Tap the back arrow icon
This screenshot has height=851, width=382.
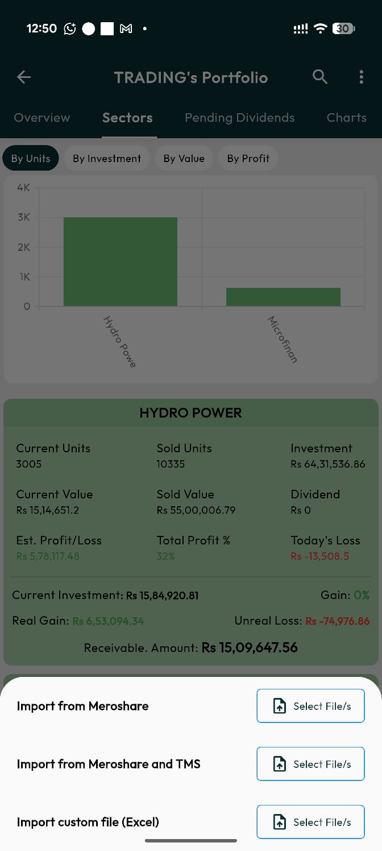(24, 77)
